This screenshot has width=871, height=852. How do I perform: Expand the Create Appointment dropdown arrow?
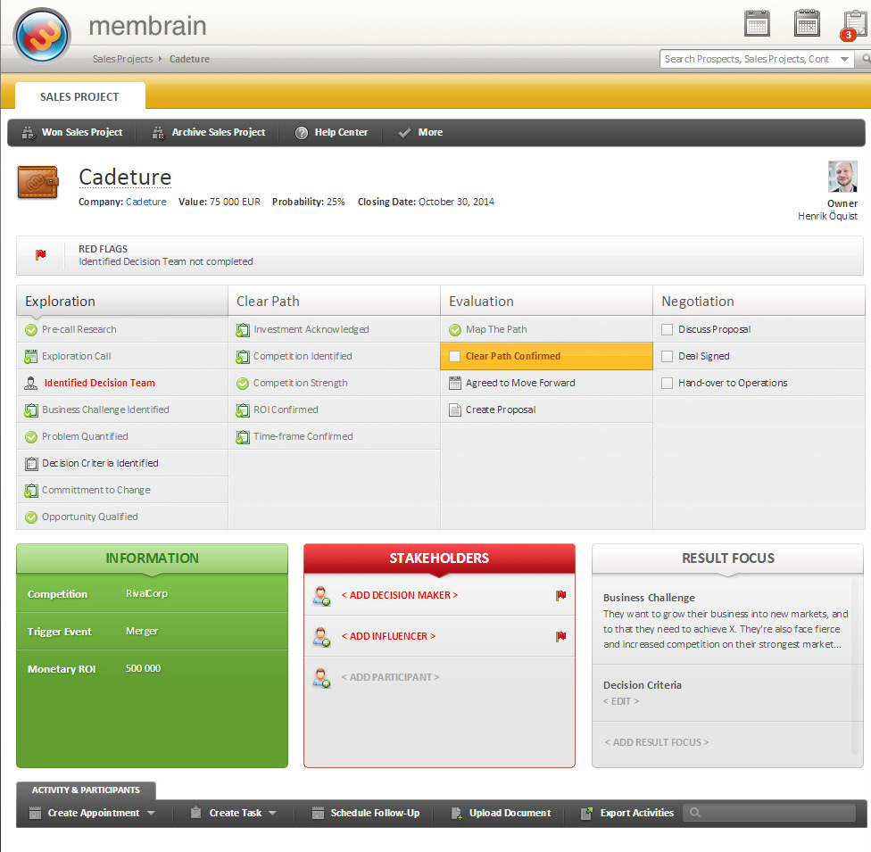click(x=151, y=813)
